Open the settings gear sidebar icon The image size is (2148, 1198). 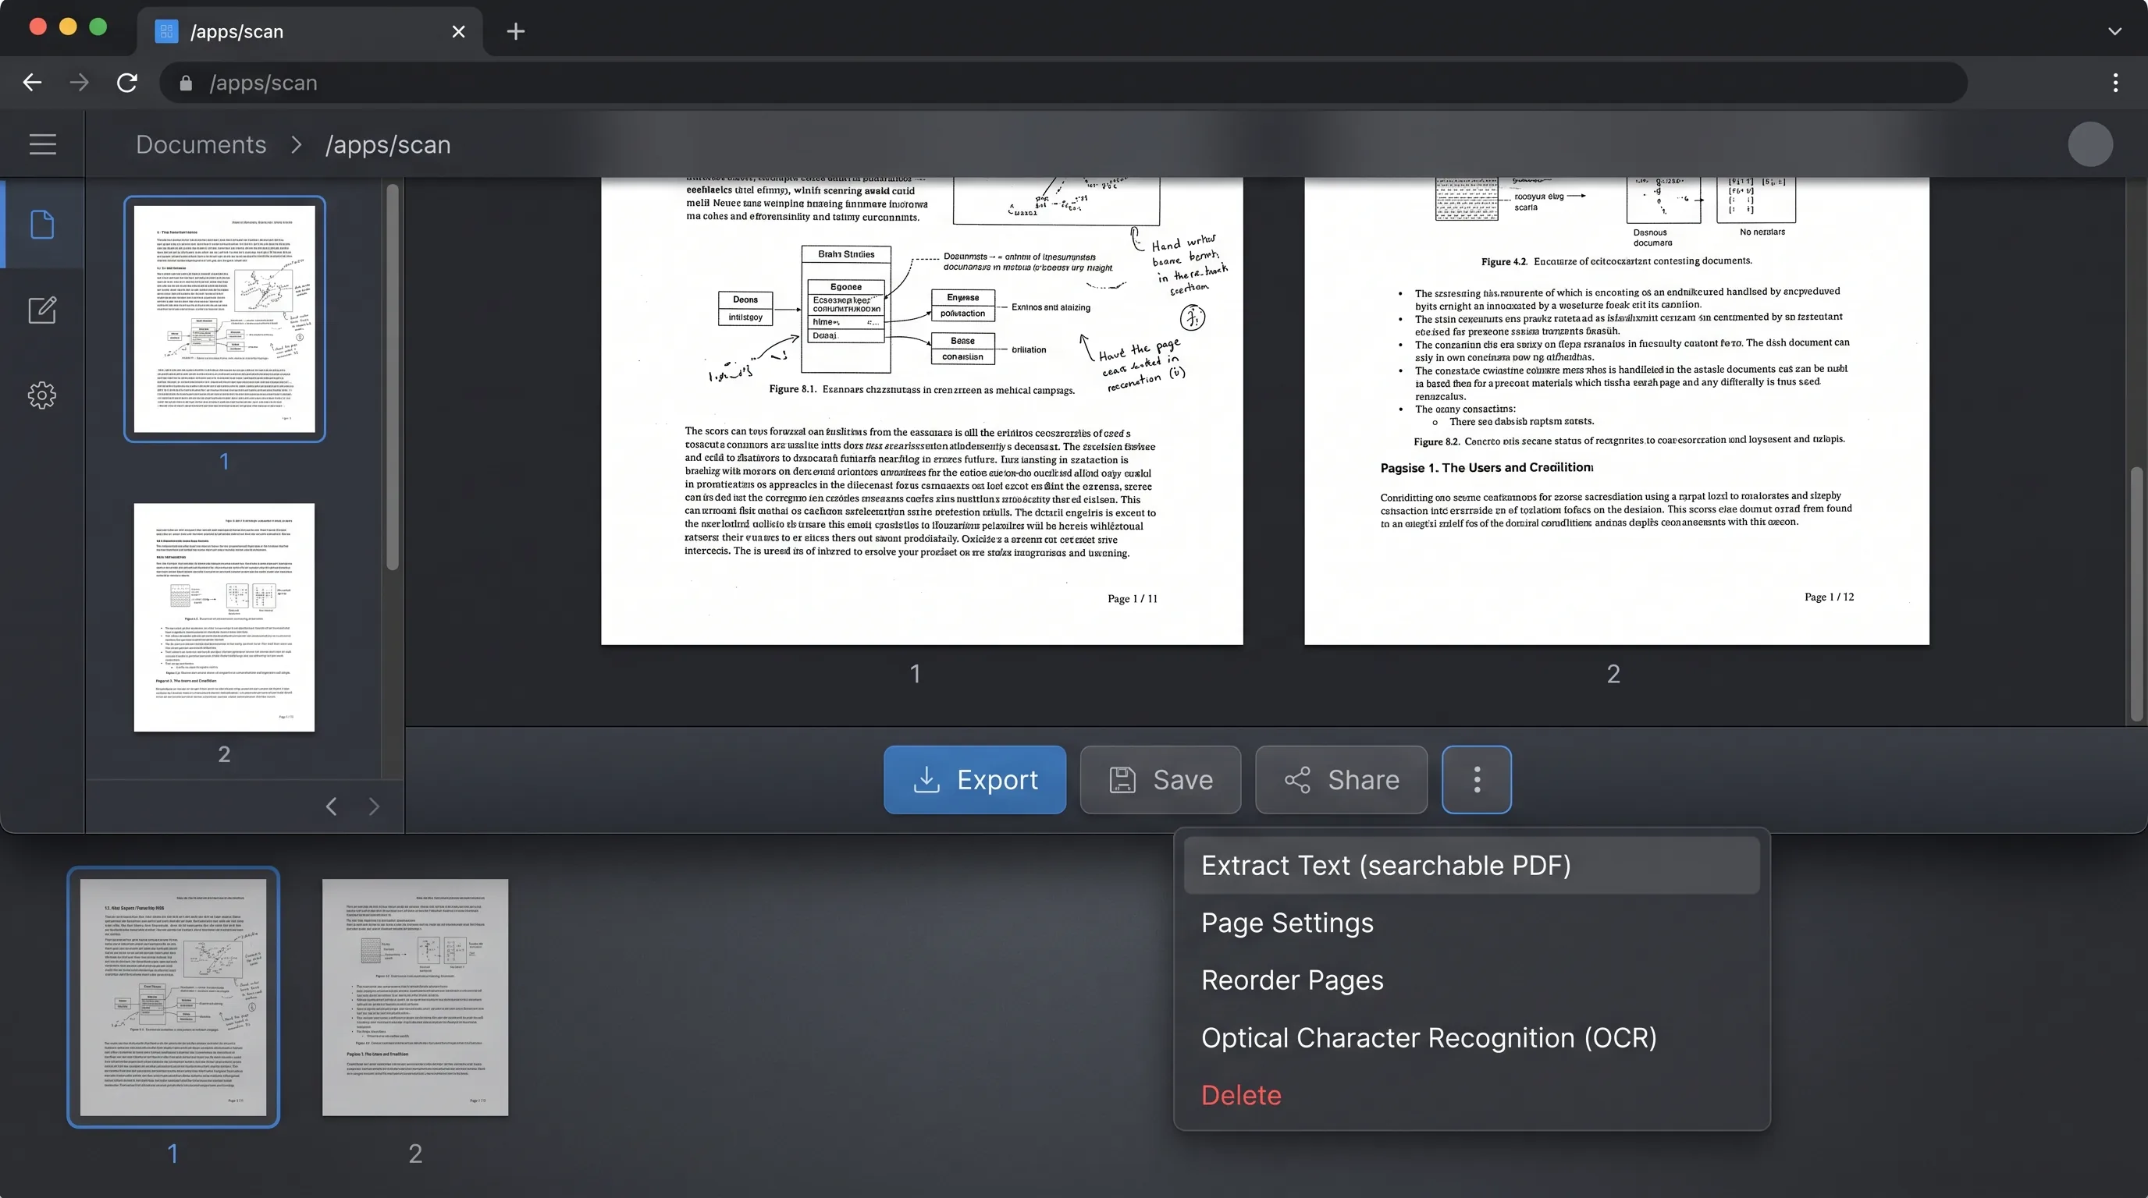[x=42, y=395]
